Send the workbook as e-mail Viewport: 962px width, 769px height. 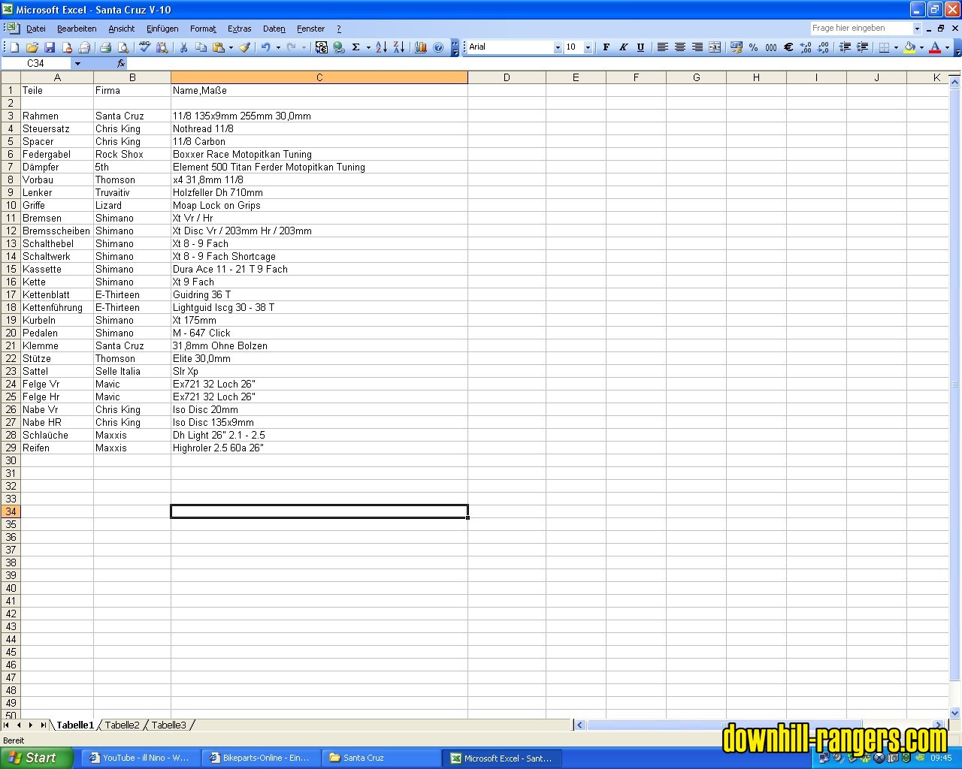[x=84, y=47]
